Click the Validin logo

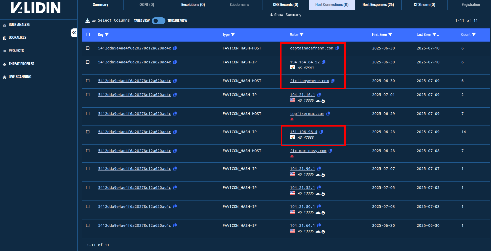tap(36, 8)
